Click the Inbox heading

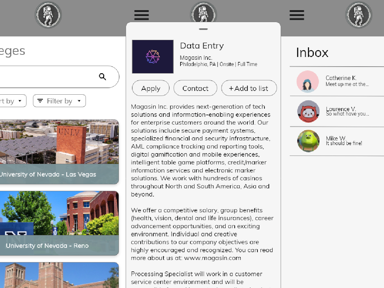(312, 52)
